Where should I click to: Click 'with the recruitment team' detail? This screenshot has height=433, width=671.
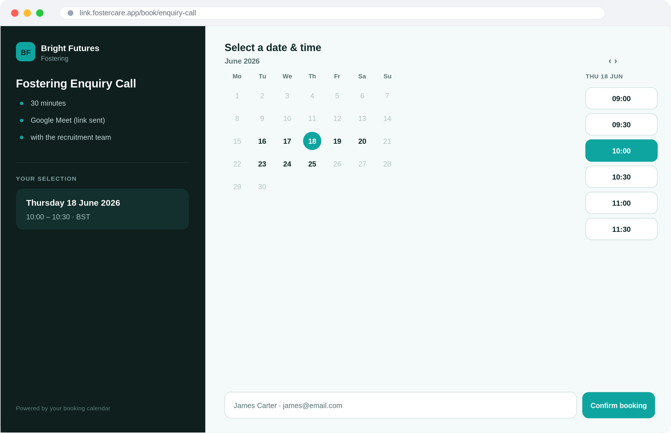pos(71,137)
